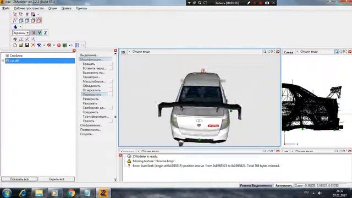Click the pencil icon in recorder bar
The height and width of the screenshot is (198, 352).
(x=249, y=3)
